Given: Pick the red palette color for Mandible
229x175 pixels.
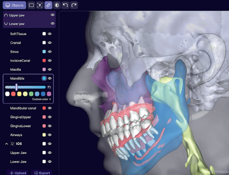Looking at the screenshot, I should tap(13, 94).
